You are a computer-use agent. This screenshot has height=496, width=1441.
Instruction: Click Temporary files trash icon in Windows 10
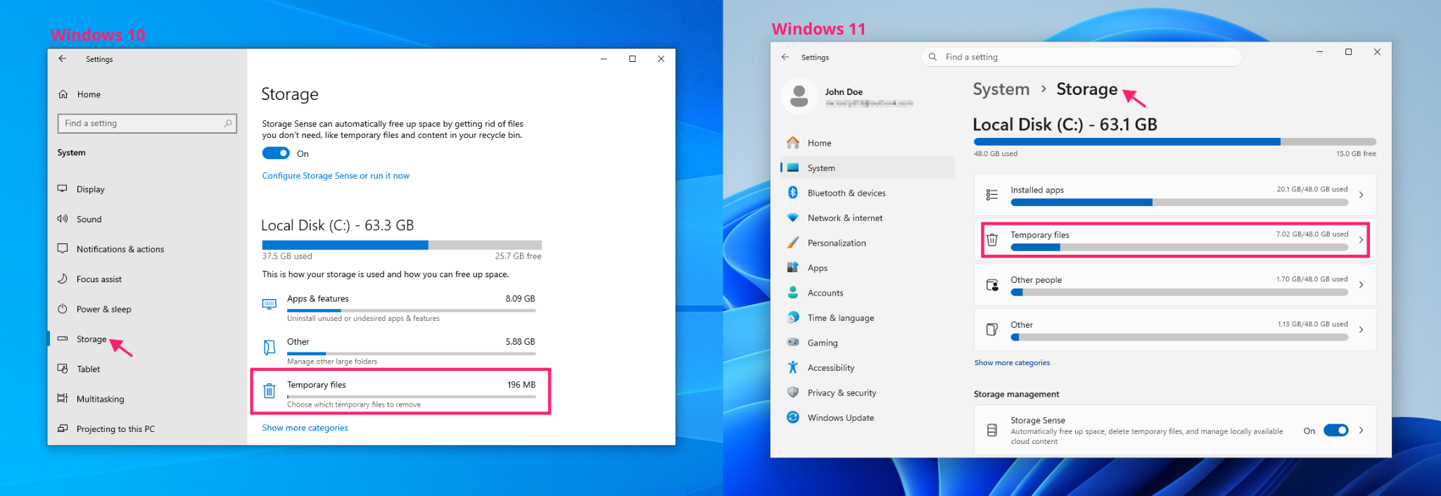[269, 390]
